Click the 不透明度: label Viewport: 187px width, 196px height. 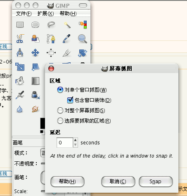point(26,163)
